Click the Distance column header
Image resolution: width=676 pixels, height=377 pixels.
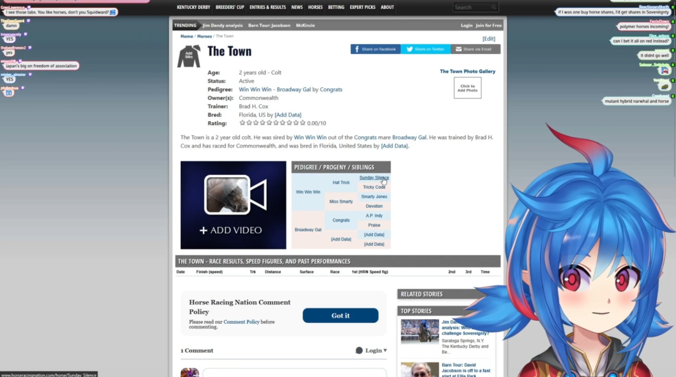tap(273, 272)
